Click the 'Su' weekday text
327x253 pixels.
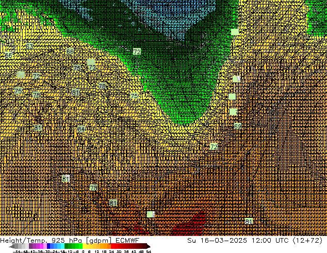point(192,241)
